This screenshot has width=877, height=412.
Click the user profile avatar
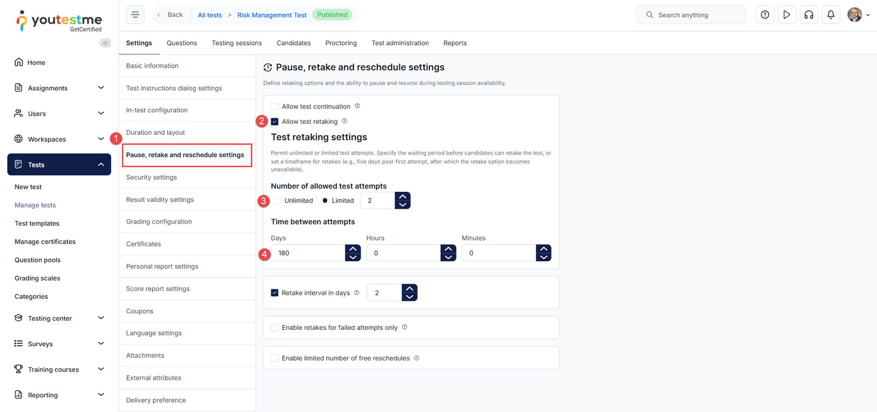[855, 15]
